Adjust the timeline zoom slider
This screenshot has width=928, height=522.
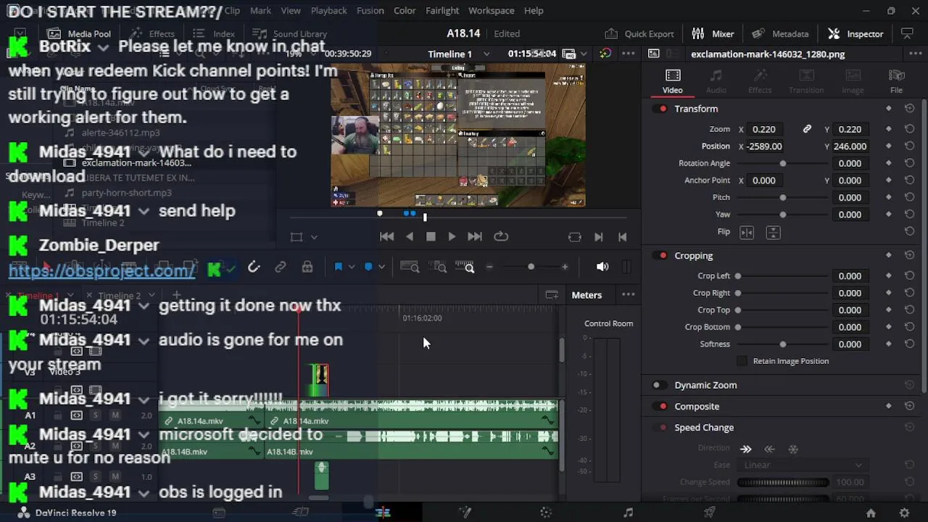[x=531, y=267]
